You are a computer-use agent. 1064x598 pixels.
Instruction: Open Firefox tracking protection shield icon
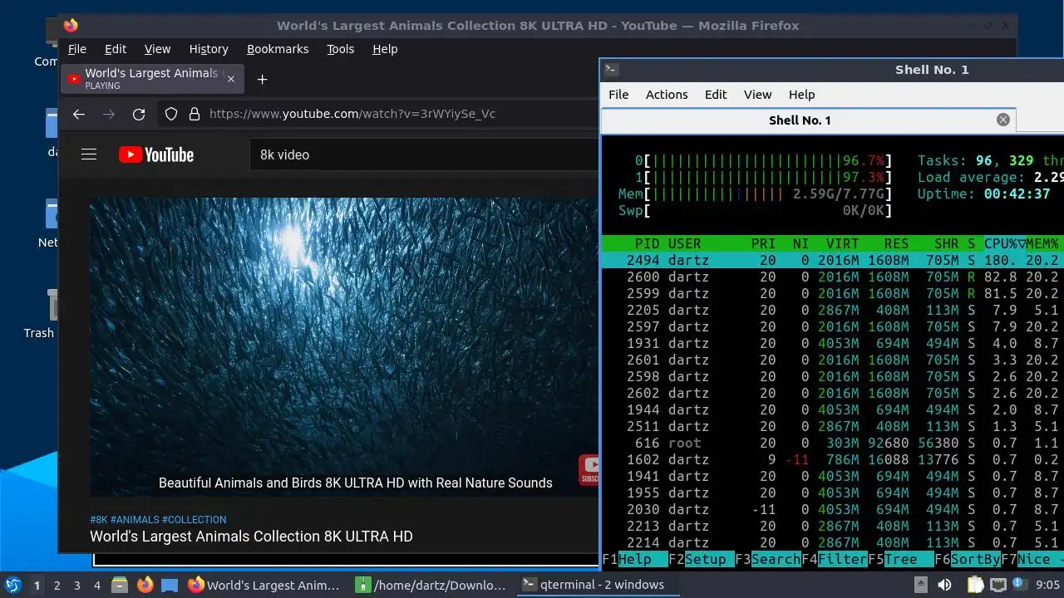click(x=171, y=114)
